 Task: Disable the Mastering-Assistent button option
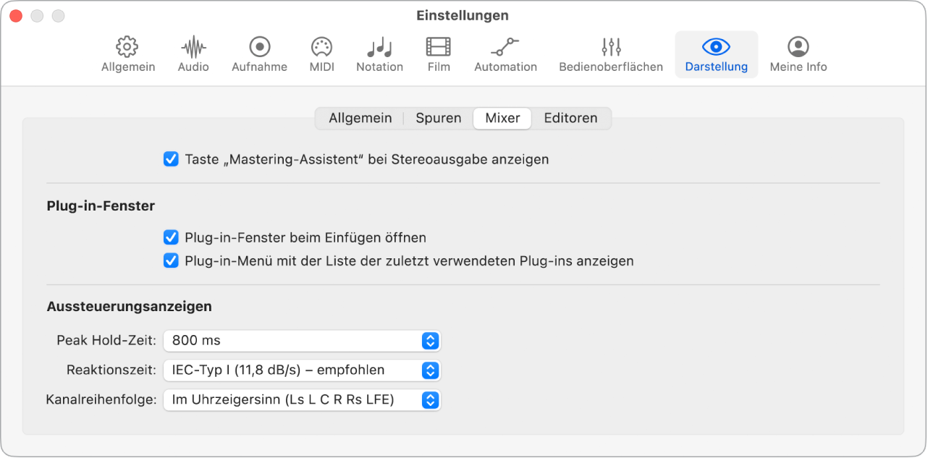pos(171,158)
